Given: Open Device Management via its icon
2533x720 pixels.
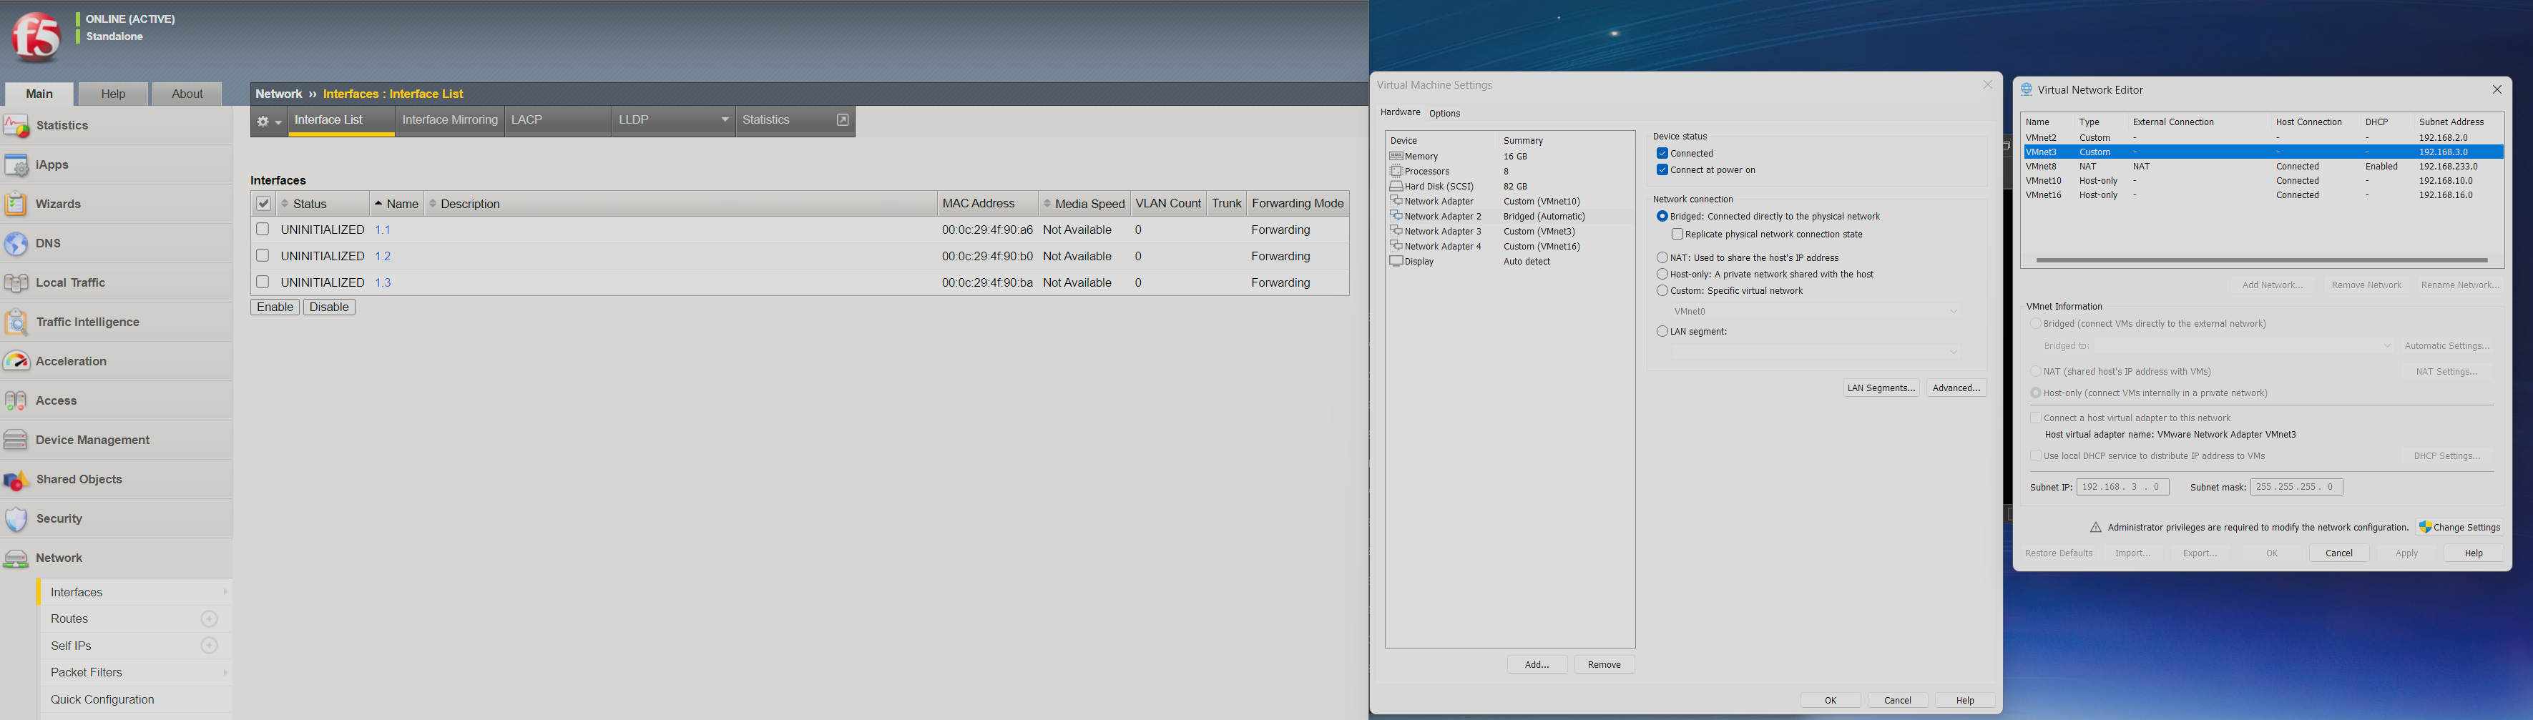Looking at the screenshot, I should [16, 439].
